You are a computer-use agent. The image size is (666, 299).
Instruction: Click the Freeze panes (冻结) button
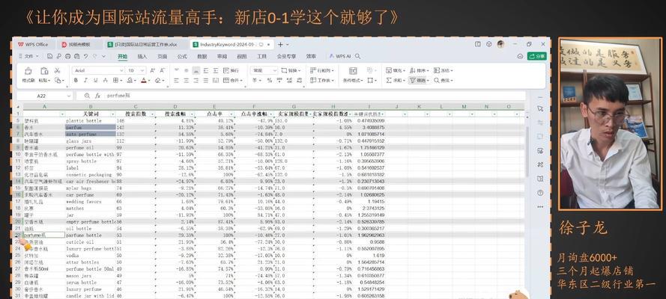443,70
